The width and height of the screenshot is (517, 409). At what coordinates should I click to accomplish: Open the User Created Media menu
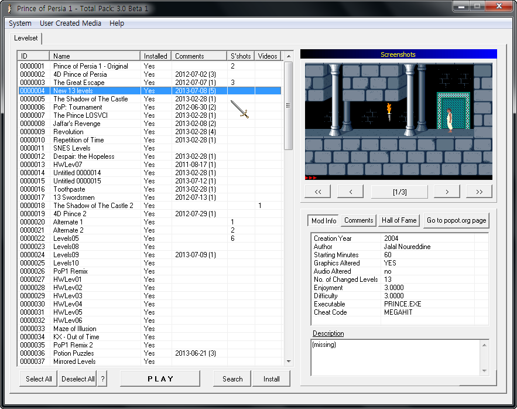pyautogui.click(x=71, y=23)
